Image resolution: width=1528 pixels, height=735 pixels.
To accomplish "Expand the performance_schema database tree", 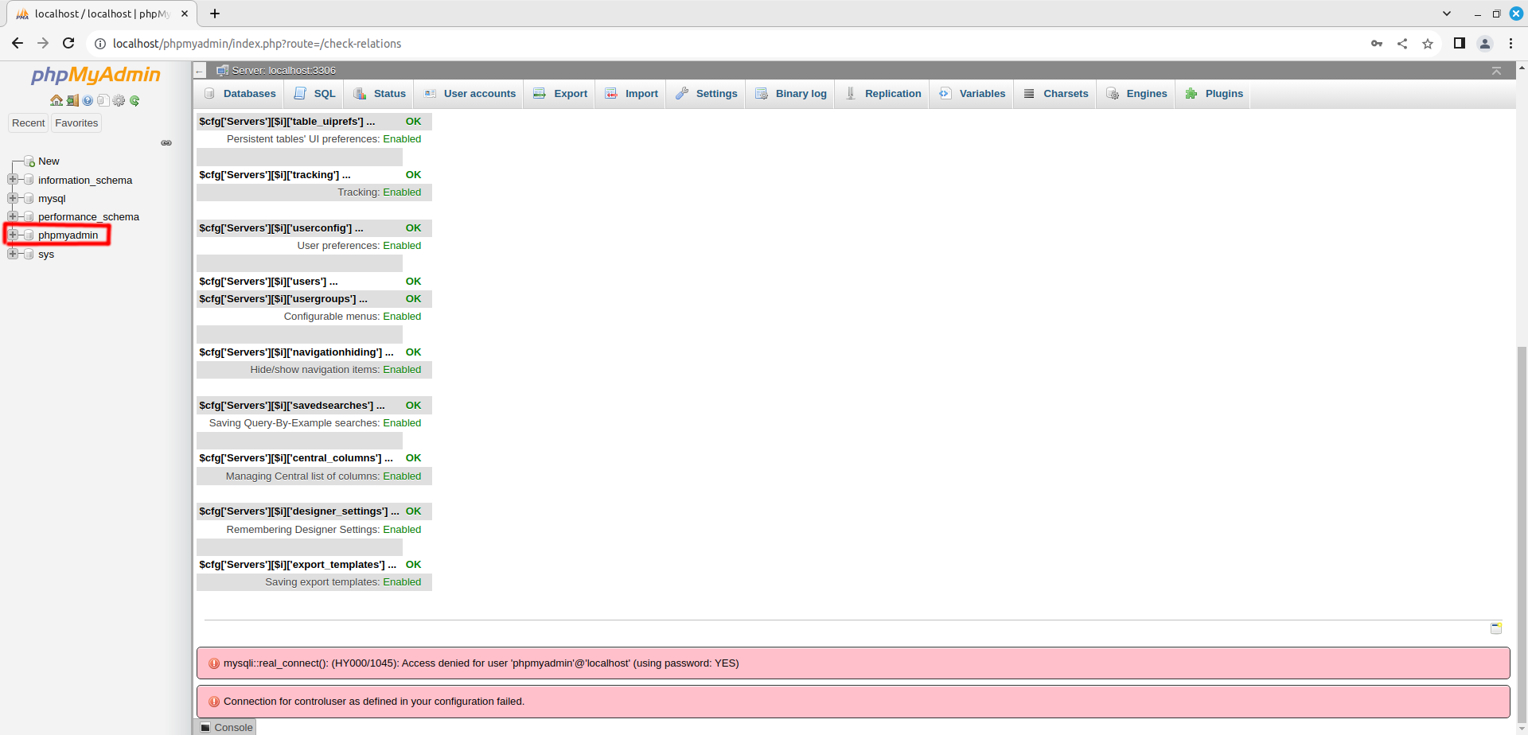I will [13, 216].
